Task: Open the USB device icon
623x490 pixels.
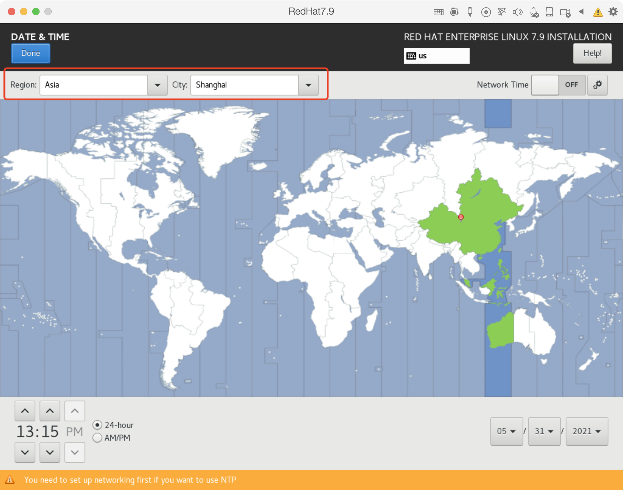Action: point(470,12)
